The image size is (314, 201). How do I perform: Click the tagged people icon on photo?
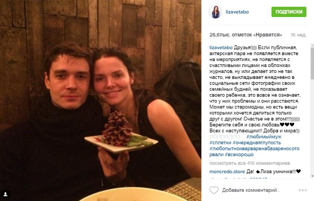pyautogui.click(x=6, y=194)
